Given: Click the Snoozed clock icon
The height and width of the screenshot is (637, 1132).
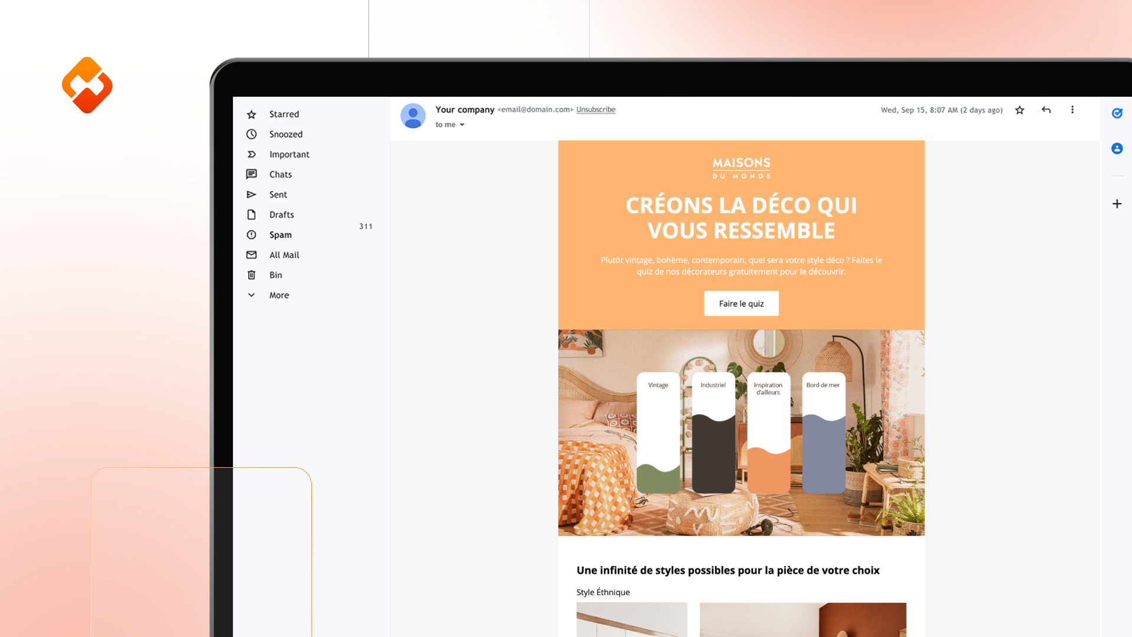Looking at the screenshot, I should [251, 134].
